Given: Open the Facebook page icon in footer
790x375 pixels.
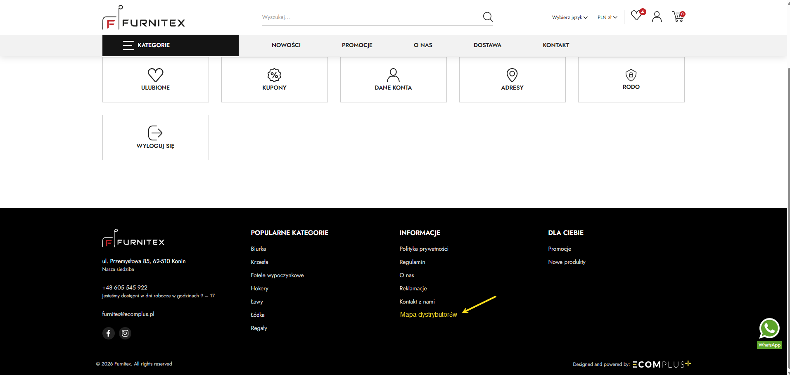Looking at the screenshot, I should [108, 333].
